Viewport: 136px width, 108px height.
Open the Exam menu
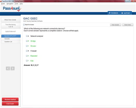click(3, 4)
